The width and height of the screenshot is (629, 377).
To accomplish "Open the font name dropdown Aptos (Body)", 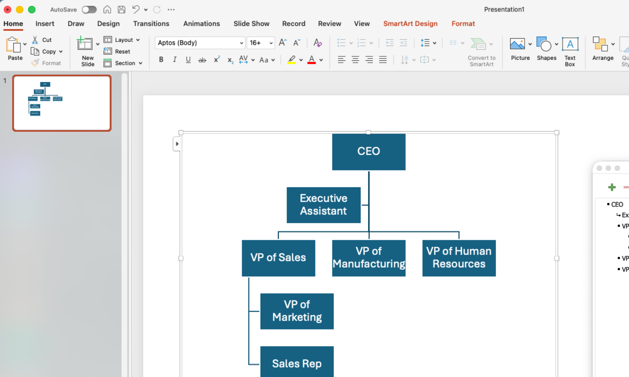I will coord(241,43).
